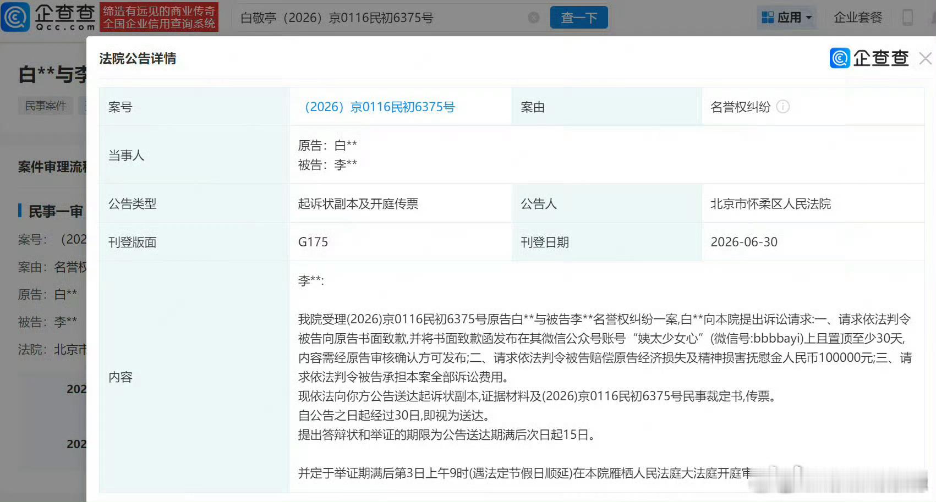
Task: Click the 企查查 logo in header
Action: click(x=48, y=17)
